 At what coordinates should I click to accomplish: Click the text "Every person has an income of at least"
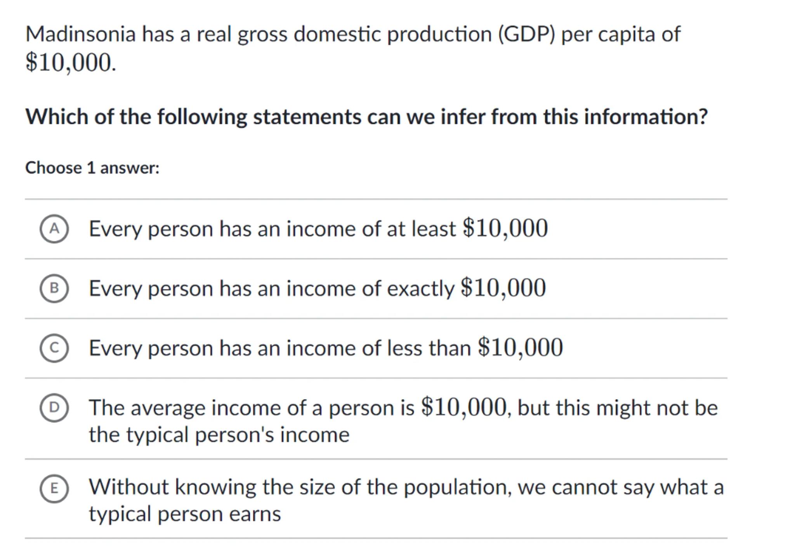pyautogui.click(x=272, y=229)
